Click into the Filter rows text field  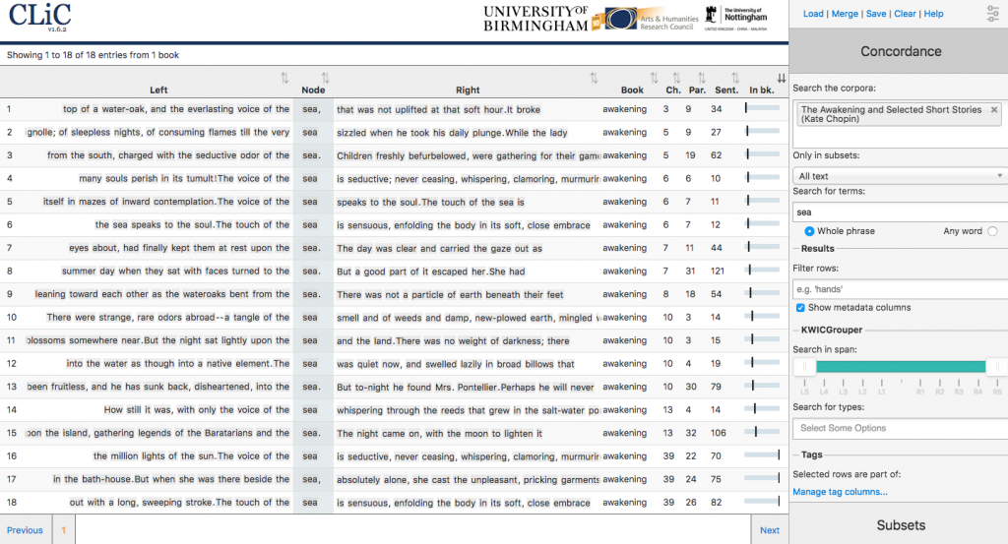coord(899,288)
